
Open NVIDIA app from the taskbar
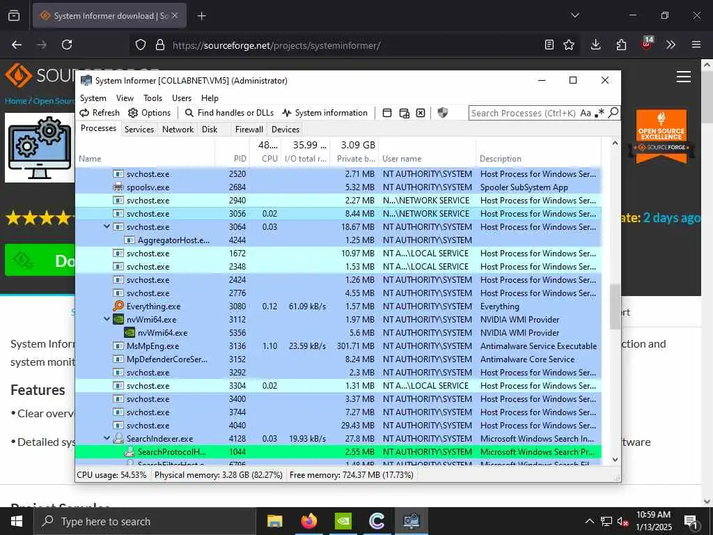tap(343, 521)
